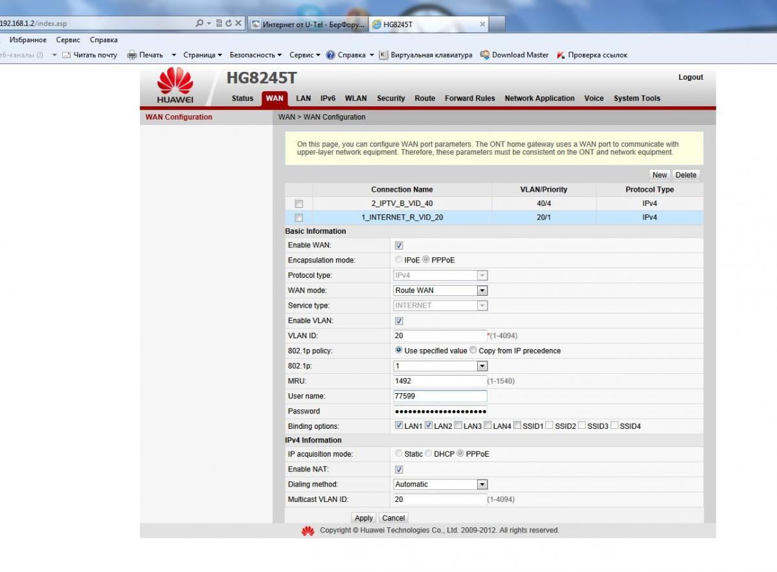Click the printer icon in IE toolbar
777x572 pixels.
coord(132,55)
